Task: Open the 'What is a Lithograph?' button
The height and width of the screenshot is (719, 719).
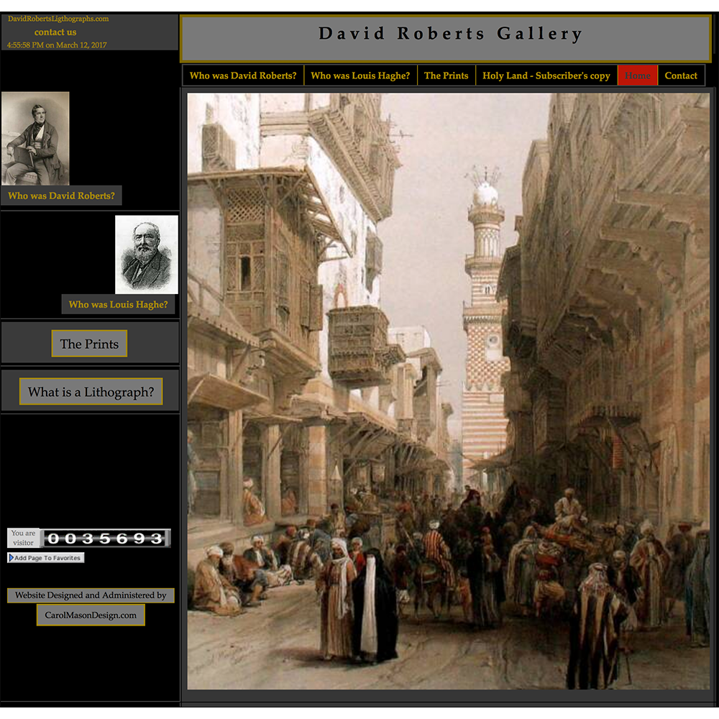Action: click(91, 392)
